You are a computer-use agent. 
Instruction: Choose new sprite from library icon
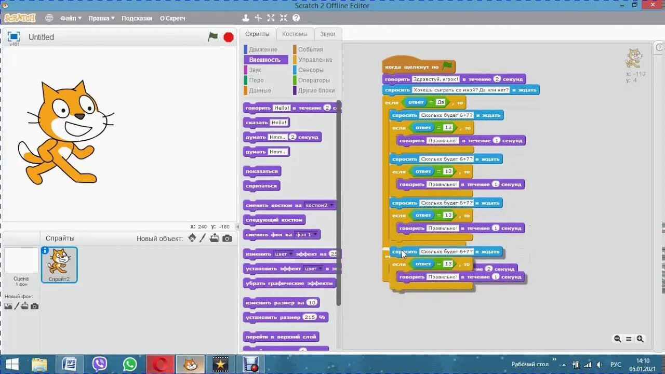192,238
